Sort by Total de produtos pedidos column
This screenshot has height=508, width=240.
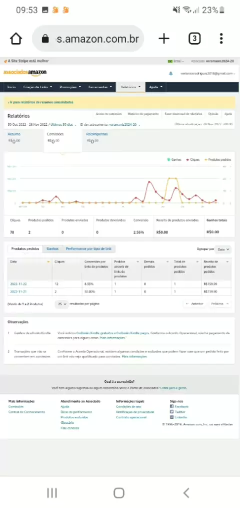pos(197,262)
